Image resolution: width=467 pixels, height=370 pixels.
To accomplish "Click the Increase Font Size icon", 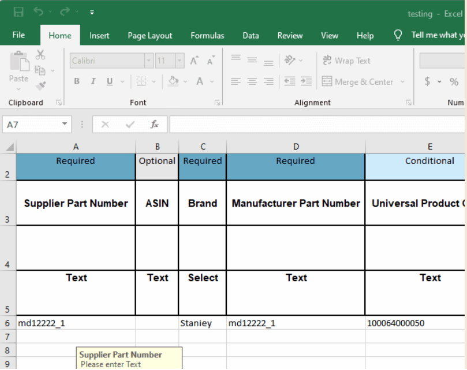I will click(194, 61).
